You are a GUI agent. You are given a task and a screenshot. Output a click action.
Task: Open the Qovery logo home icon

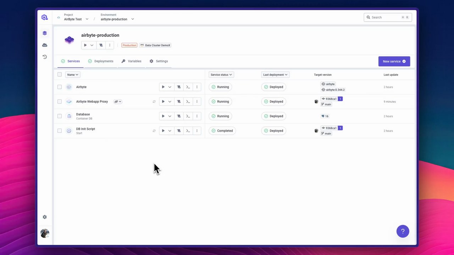click(44, 17)
